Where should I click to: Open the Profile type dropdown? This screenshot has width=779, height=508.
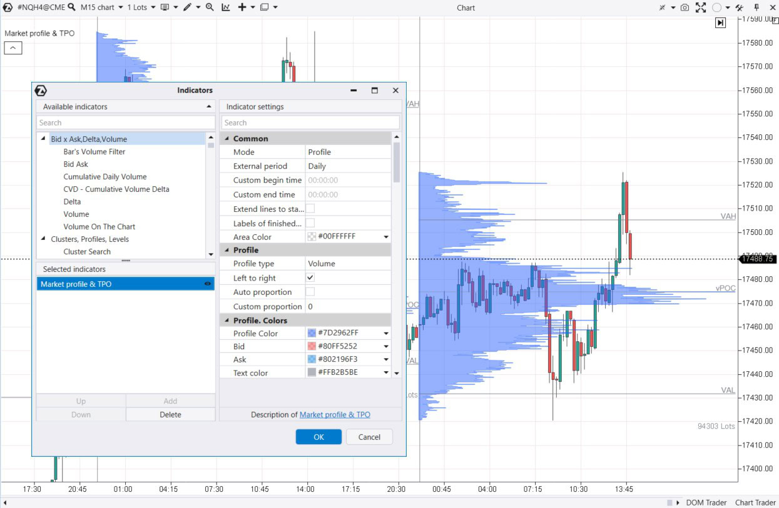[349, 263]
